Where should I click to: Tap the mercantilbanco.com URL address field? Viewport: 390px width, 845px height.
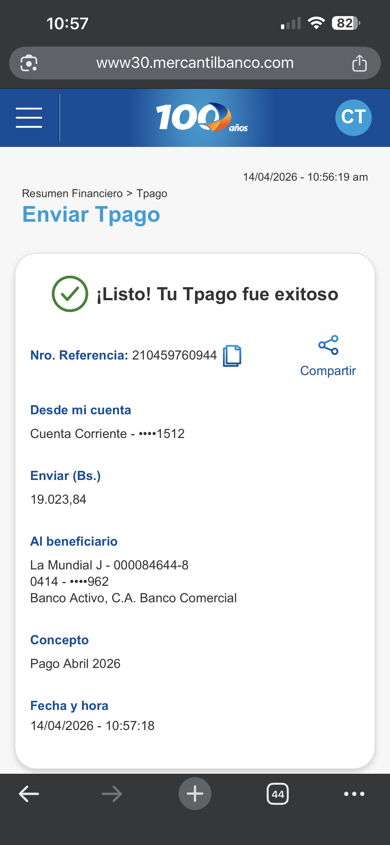(195, 63)
